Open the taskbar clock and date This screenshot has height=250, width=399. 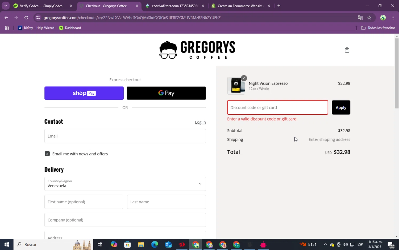tap(374, 244)
